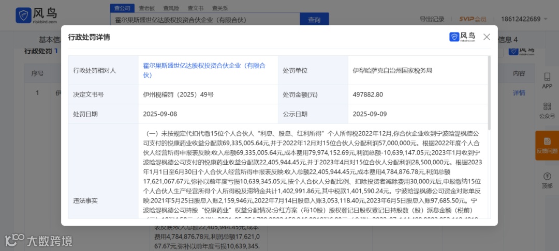The height and width of the screenshot is (251, 559).
Task: Click the dialog's vertical scrollbar
Action: coord(489,92)
